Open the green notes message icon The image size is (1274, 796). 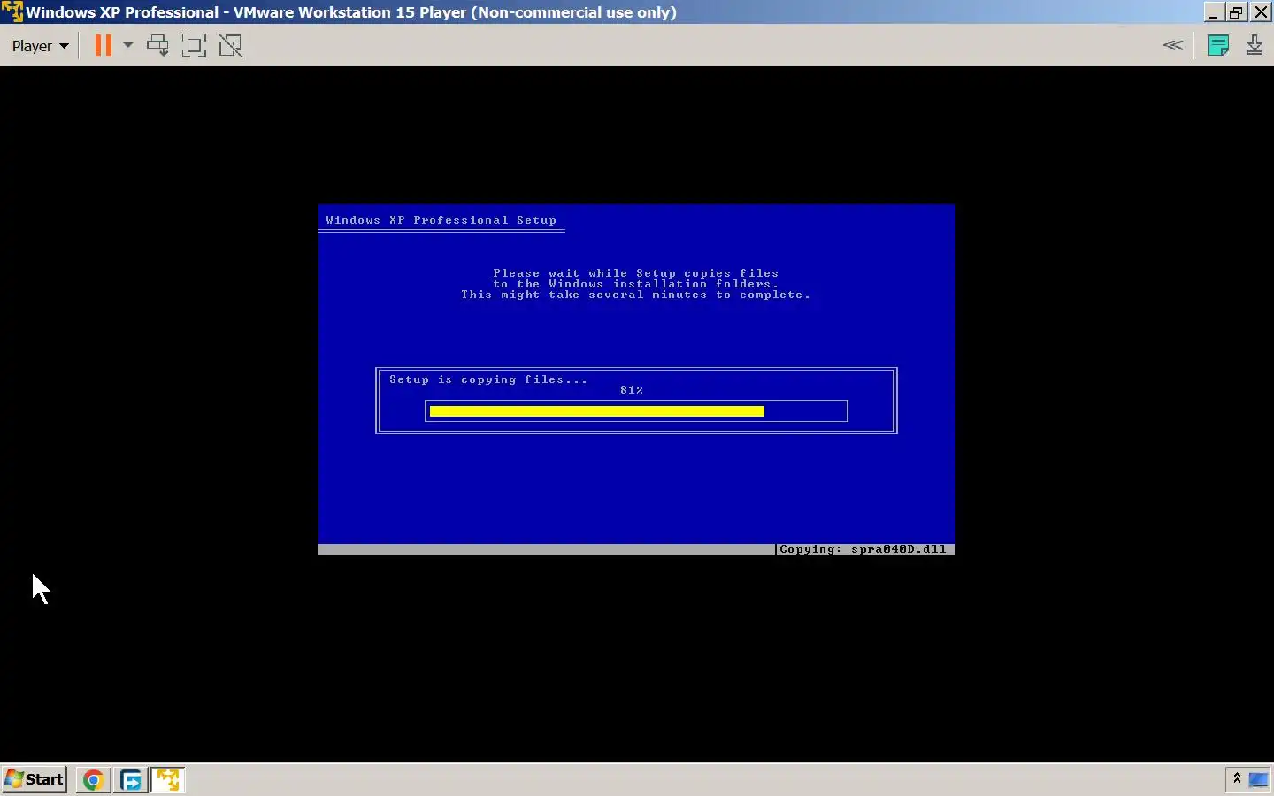[1218, 45]
